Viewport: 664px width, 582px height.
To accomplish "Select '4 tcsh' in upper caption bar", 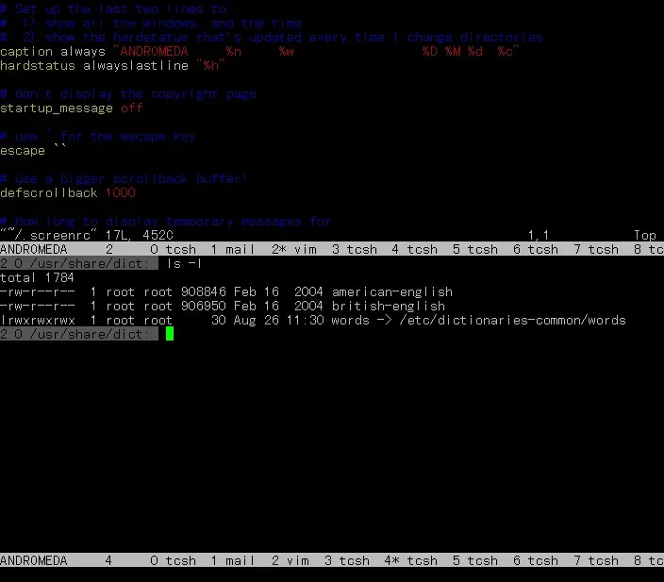I will pos(415,249).
